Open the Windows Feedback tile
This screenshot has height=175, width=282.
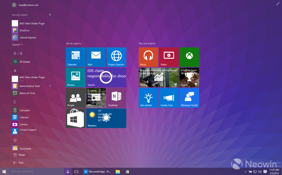(189, 98)
